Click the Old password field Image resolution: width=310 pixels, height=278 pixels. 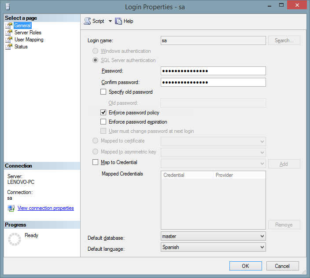pyautogui.click(x=213, y=103)
